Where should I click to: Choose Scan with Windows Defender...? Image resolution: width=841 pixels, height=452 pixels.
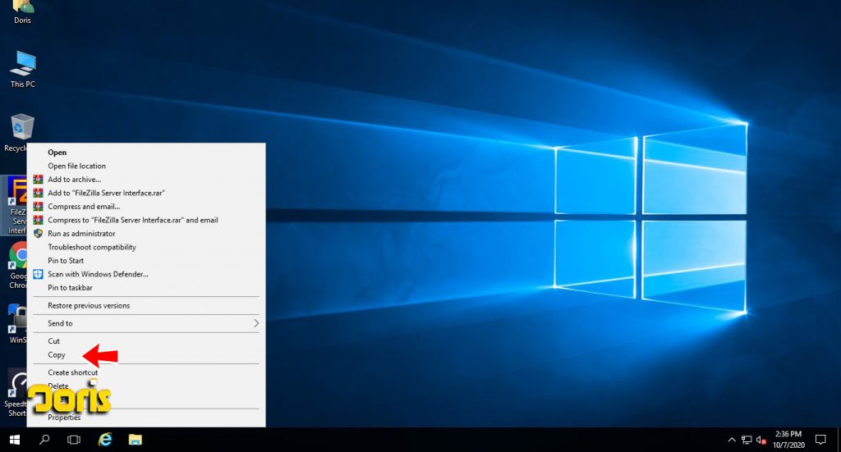coord(146,274)
